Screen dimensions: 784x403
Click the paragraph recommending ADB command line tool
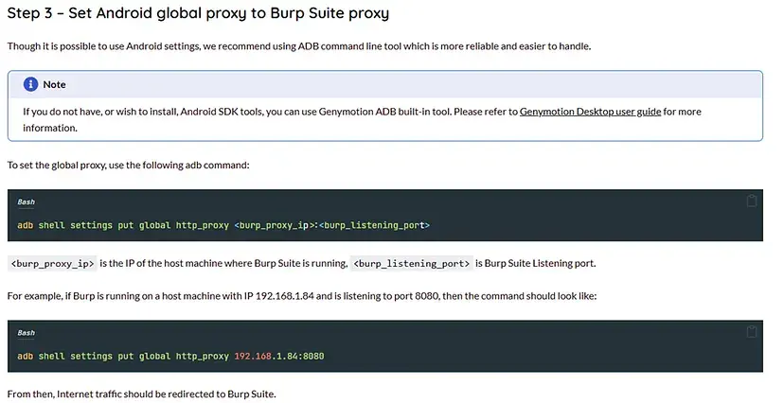click(298, 46)
